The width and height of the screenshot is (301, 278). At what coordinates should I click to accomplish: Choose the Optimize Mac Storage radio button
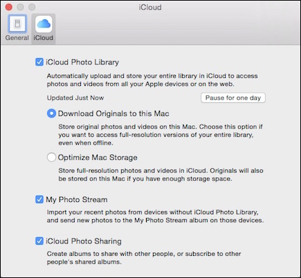point(51,158)
